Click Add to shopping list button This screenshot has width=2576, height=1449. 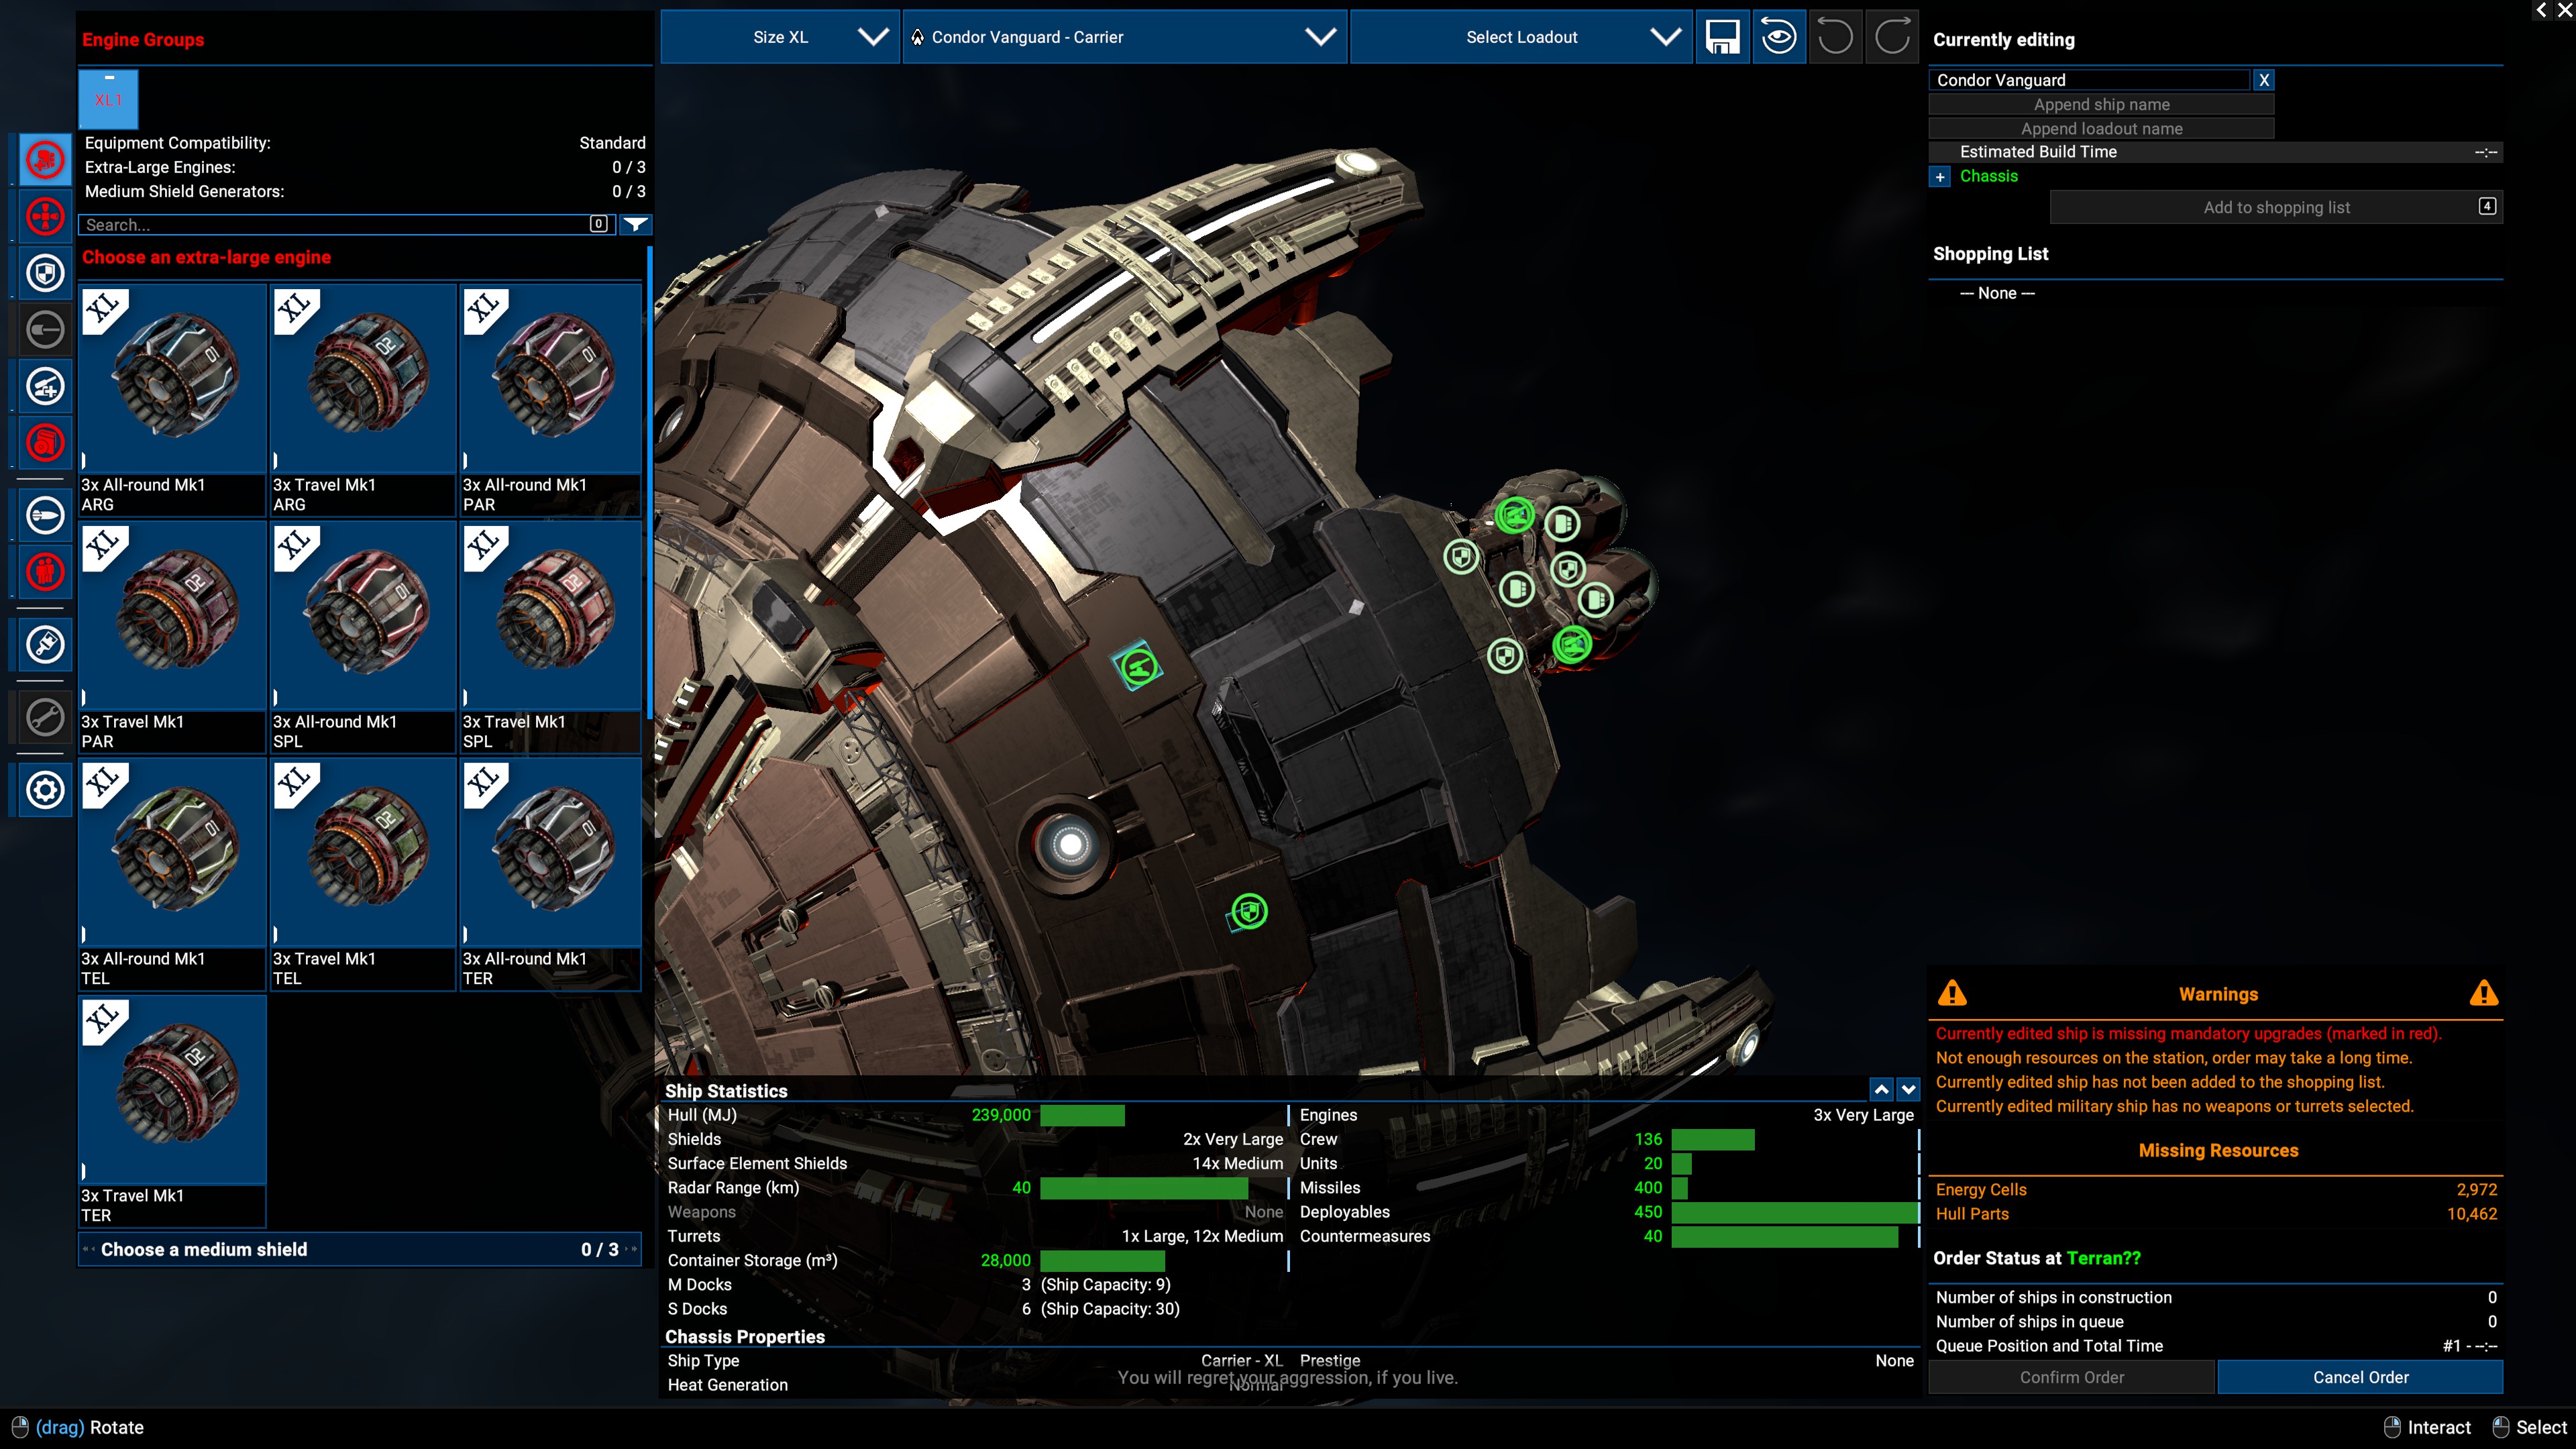pos(2276,207)
